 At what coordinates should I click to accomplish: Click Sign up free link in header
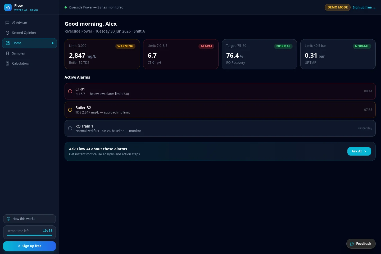point(364,7)
